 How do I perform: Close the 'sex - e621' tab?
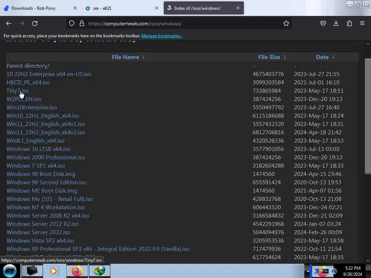pos(157,8)
